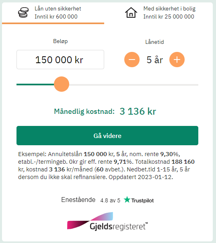The height and width of the screenshot is (243, 216).
Task: Select the Lån uten sikkerhet tab
Action: pos(53,13)
